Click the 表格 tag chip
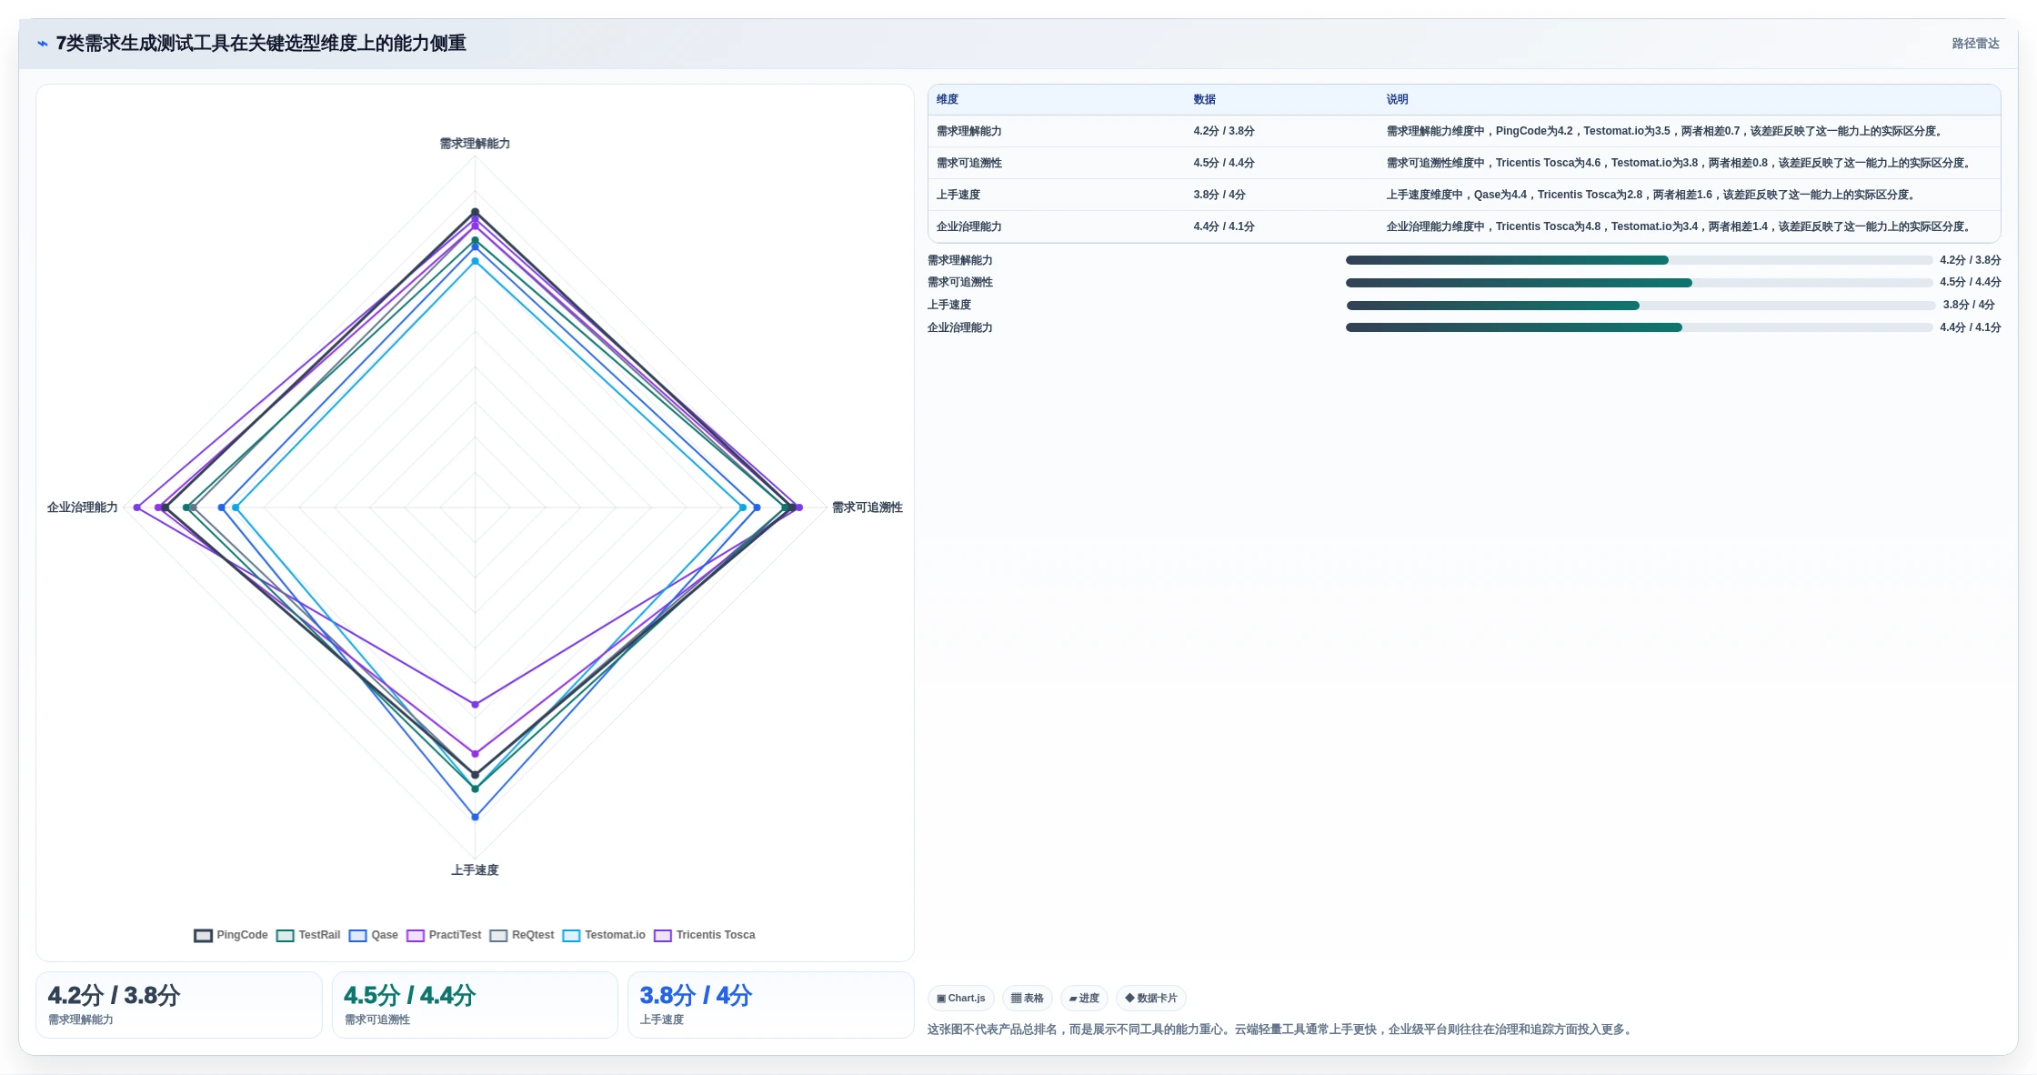 [x=1028, y=998]
